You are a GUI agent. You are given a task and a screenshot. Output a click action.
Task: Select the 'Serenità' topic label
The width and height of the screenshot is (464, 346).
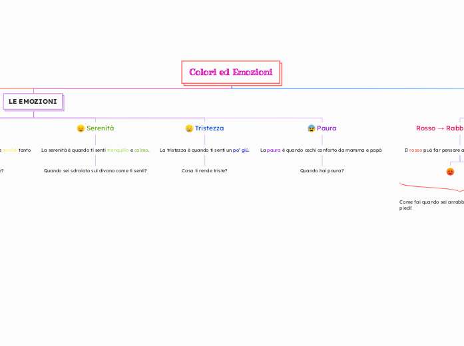[101, 128]
